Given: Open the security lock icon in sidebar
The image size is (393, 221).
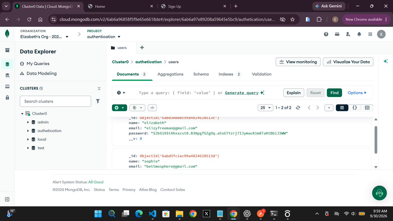Looking at the screenshot, I should point(7,98).
